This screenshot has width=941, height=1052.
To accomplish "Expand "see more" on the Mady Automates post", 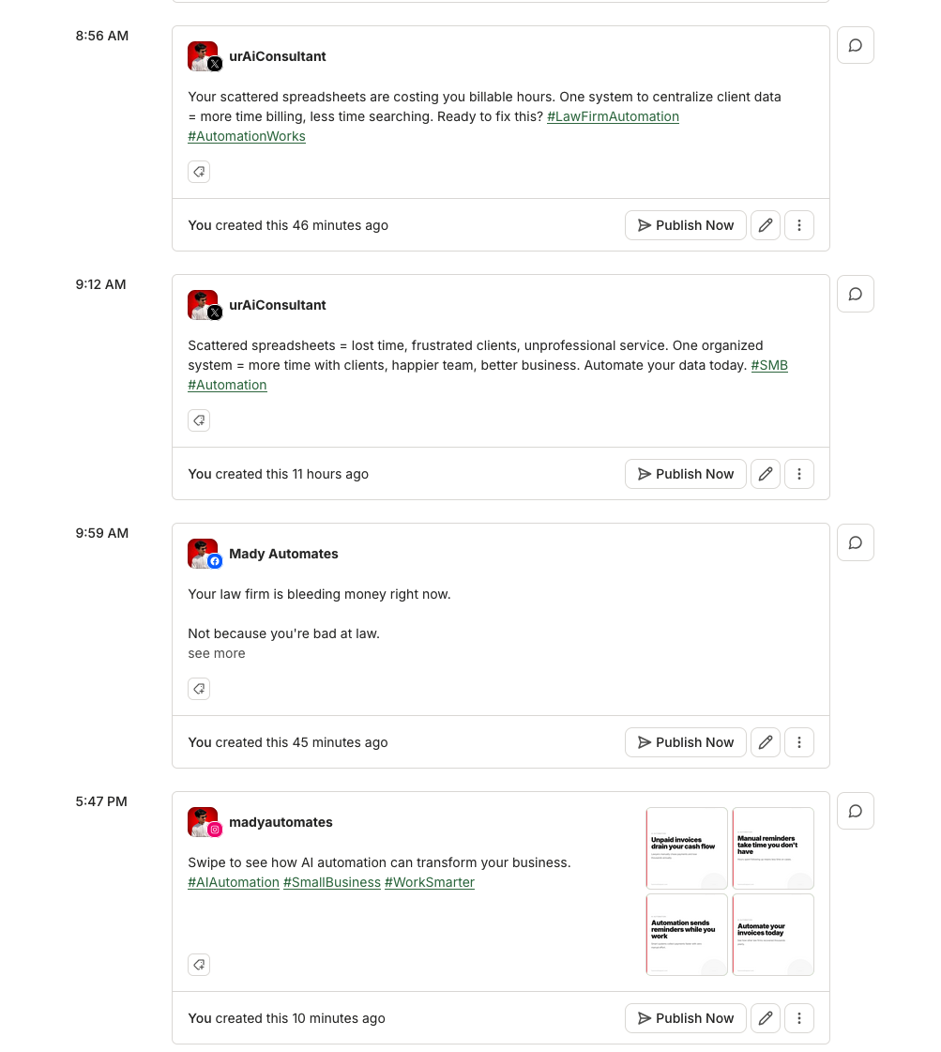I will click(x=216, y=652).
